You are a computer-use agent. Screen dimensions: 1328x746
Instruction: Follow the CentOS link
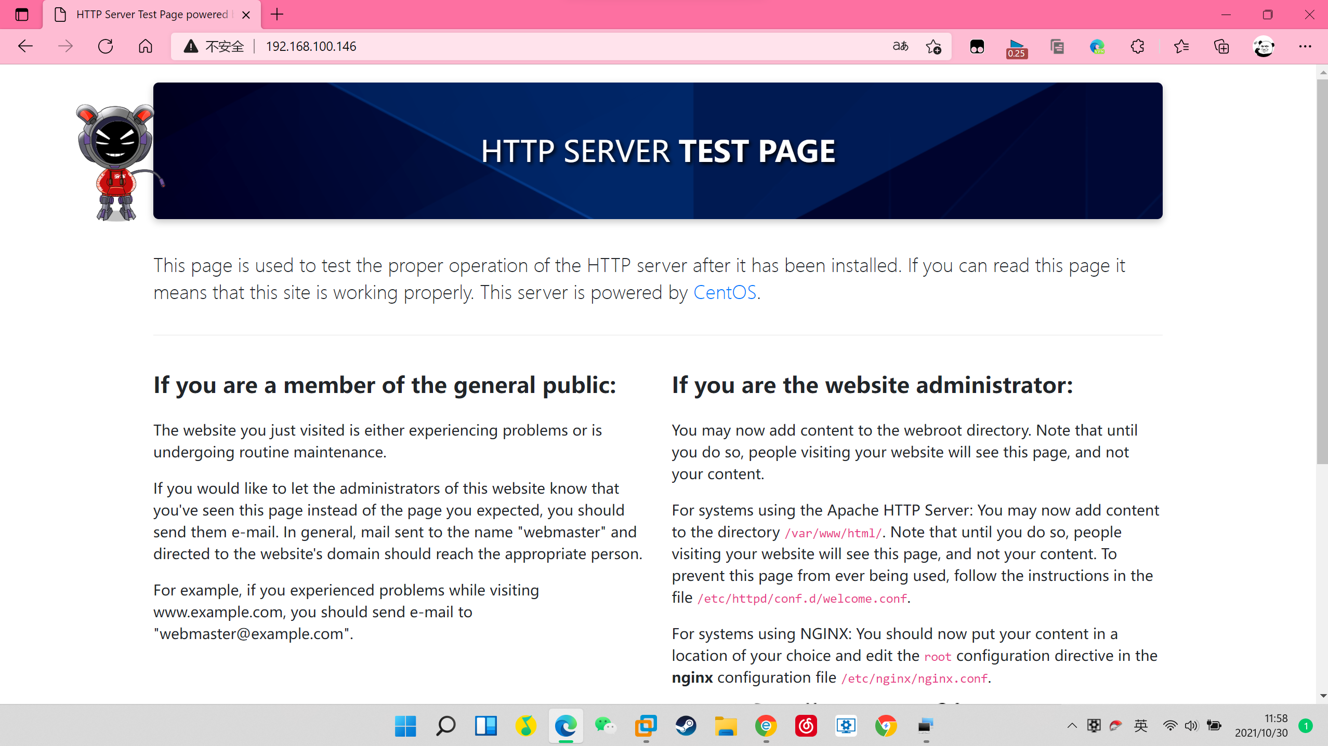(x=724, y=292)
